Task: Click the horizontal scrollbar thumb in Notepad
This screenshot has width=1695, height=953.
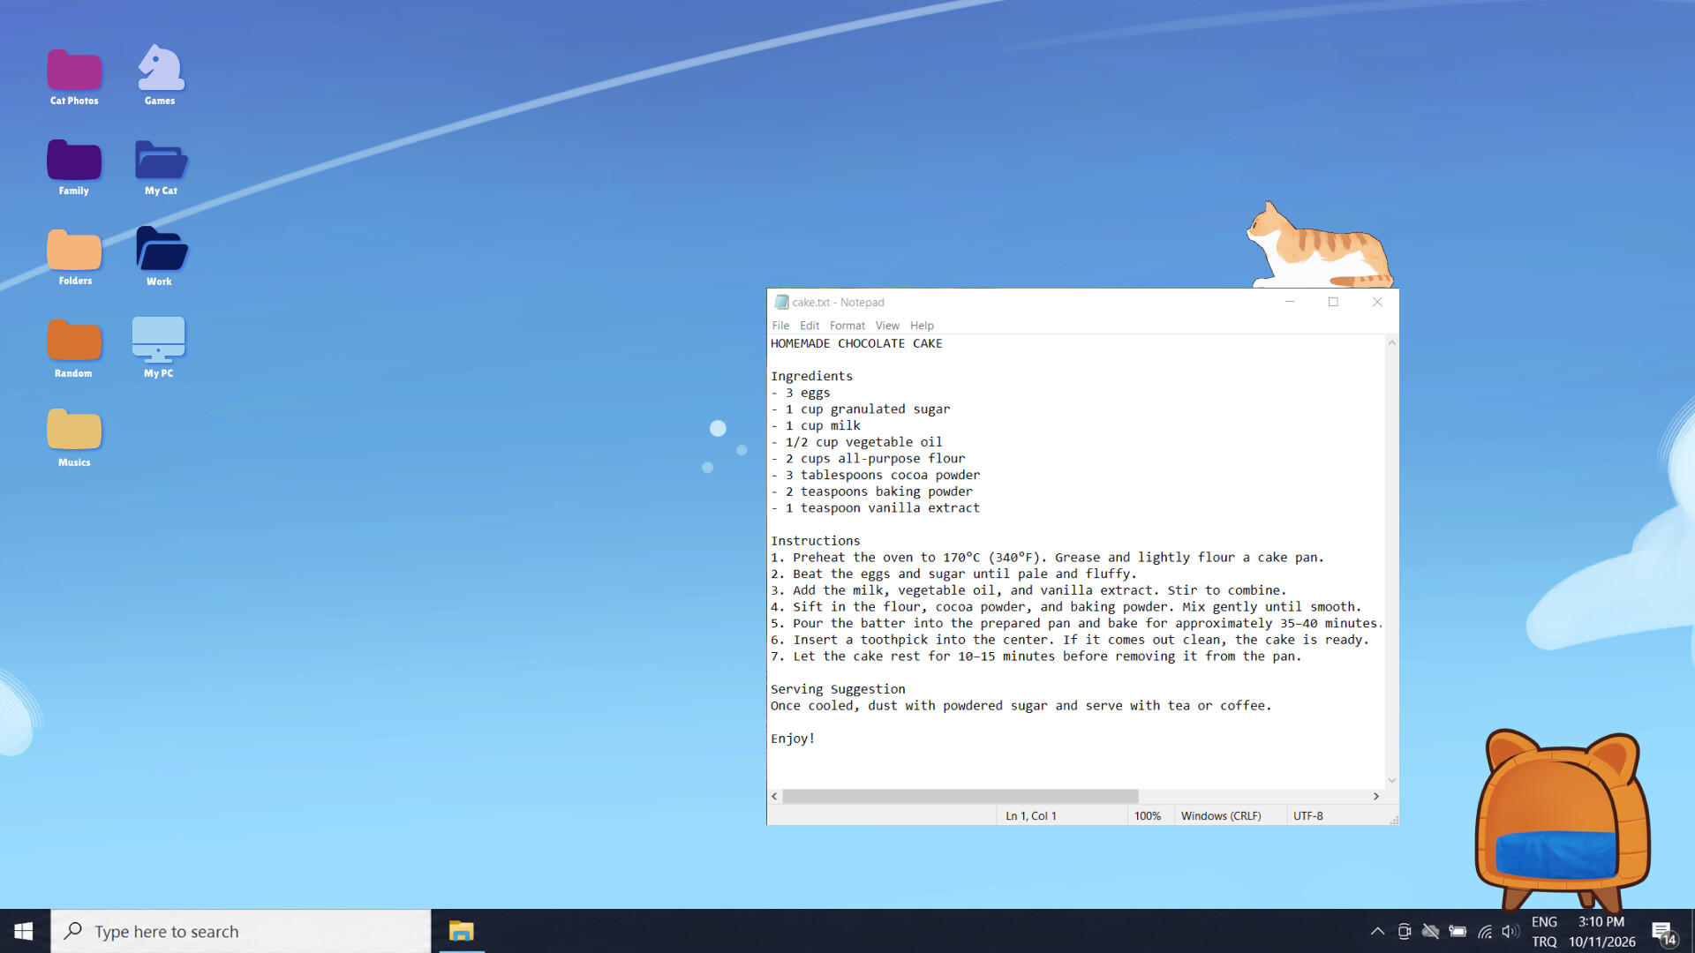Action: point(960,796)
